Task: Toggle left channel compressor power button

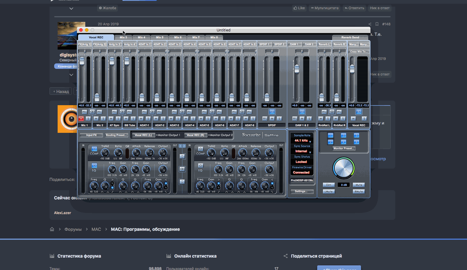Action: pos(94,149)
